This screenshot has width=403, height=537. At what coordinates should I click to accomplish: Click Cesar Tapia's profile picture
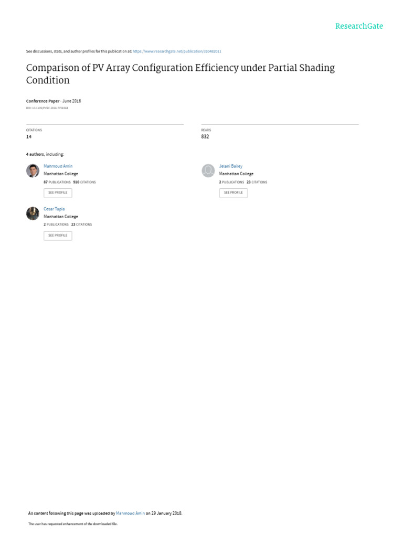33,213
